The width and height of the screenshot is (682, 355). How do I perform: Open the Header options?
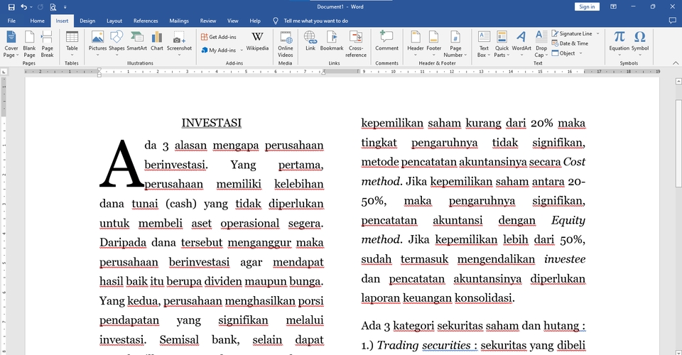416,44
